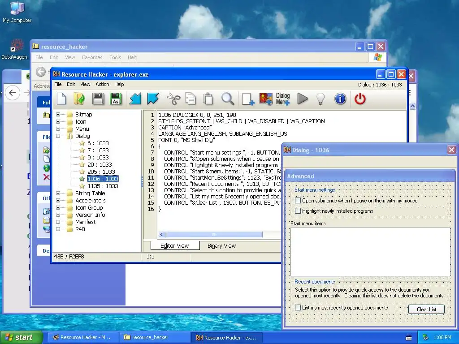This screenshot has height=344, width=459.
Task: Cut with the scissors toolbar icon
Action: coord(173,99)
